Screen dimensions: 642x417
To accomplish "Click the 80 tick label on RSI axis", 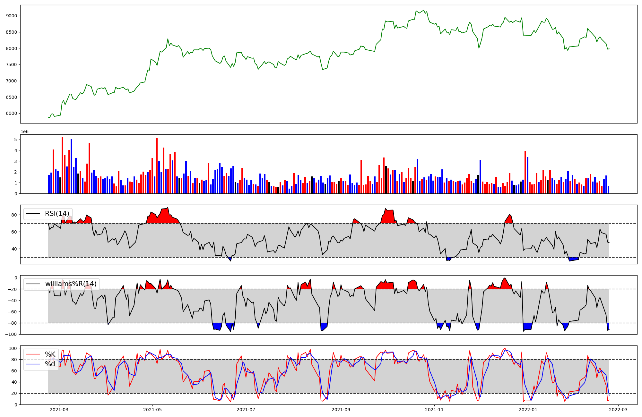I will click(x=14, y=215).
